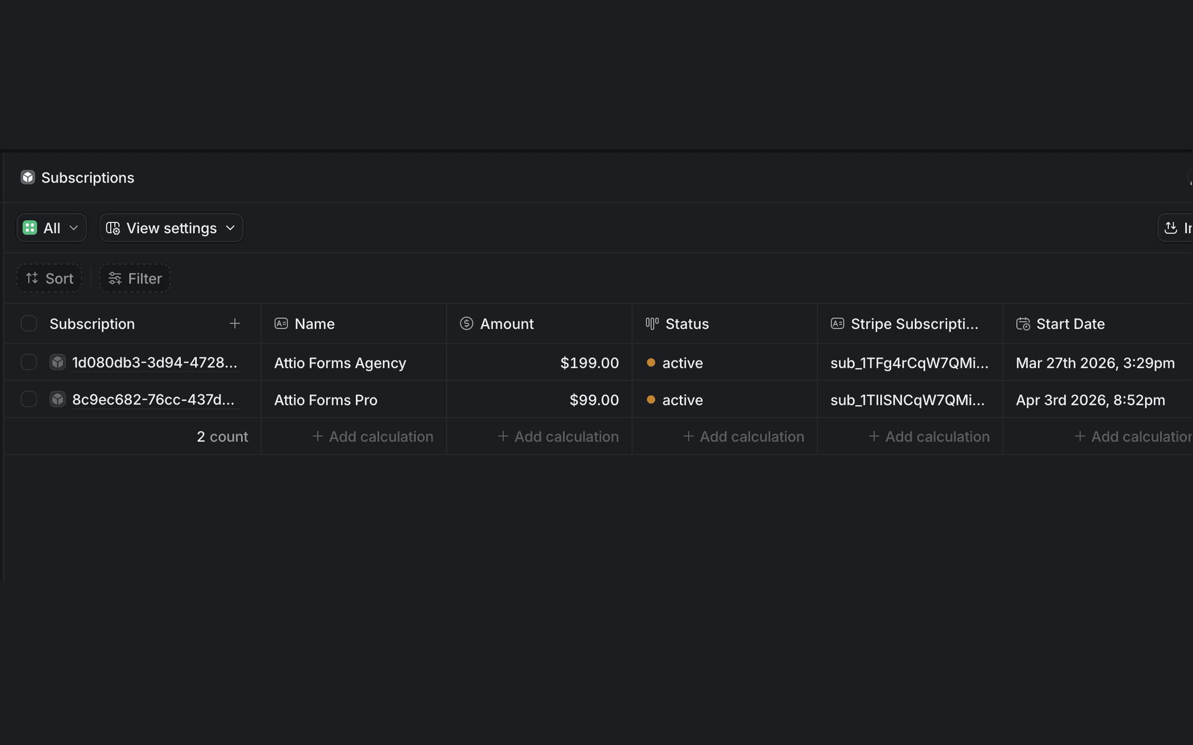Viewport: 1193px width, 745px height.
Task: Click the record icon for 8c9ec682 row
Action: (58, 399)
